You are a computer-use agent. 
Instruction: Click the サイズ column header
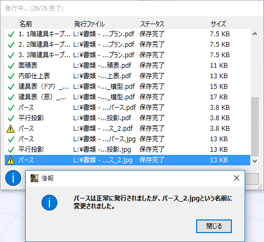pyautogui.click(x=218, y=24)
